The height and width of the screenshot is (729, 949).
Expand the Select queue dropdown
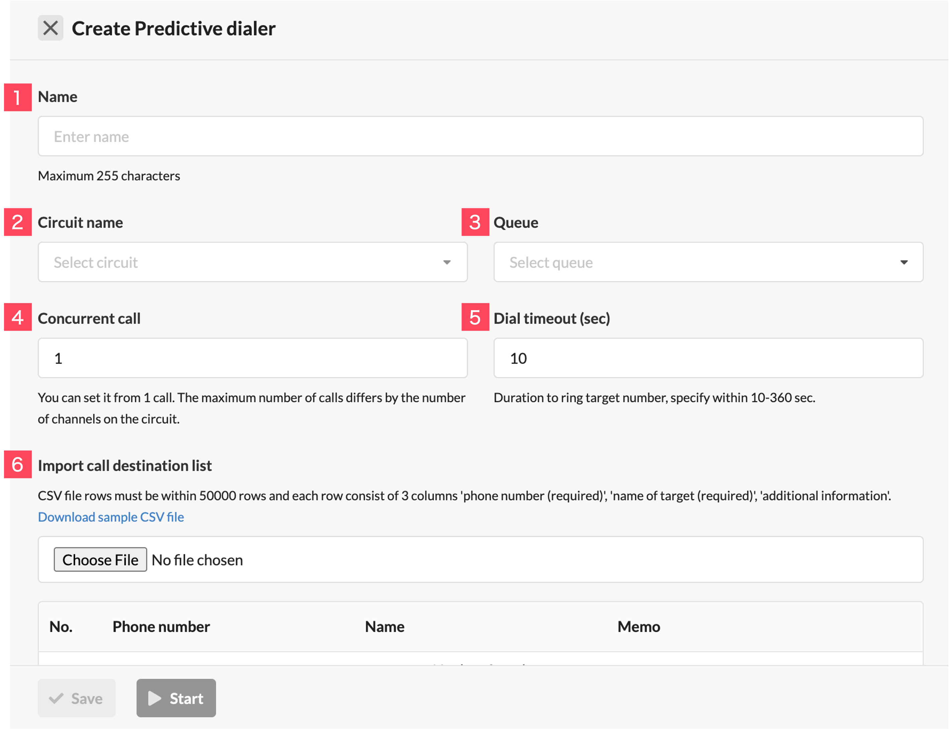pyautogui.click(x=708, y=262)
